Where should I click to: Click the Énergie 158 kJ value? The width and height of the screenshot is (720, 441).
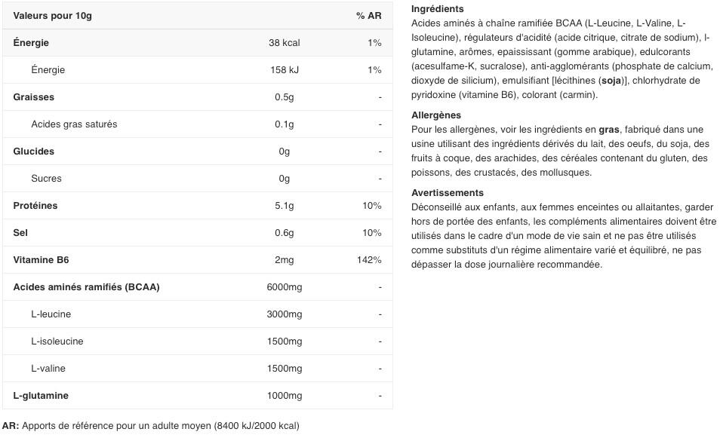click(x=284, y=70)
